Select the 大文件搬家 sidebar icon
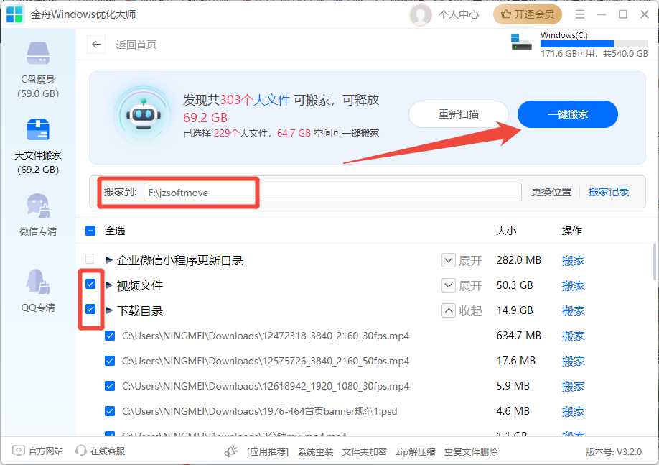The image size is (659, 465). pyautogui.click(x=38, y=129)
